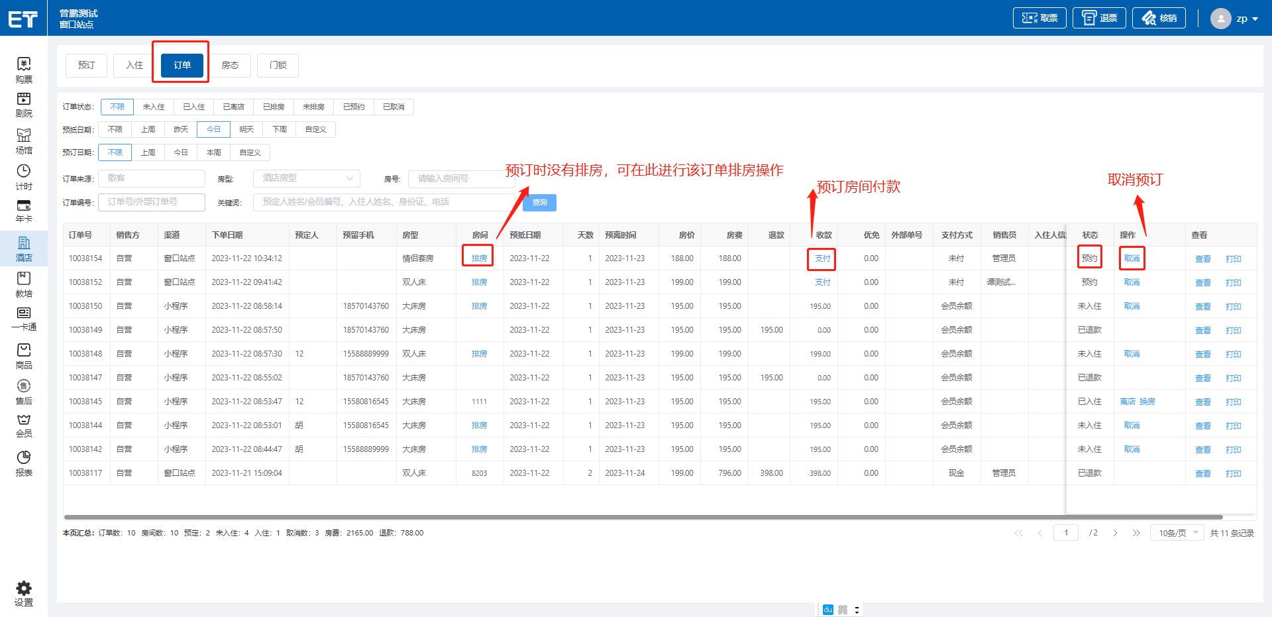
Task: Open the 剧院 theater sidebar icon
Action: [x=24, y=105]
